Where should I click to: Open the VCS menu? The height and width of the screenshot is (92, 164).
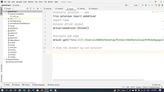click(45, 2)
